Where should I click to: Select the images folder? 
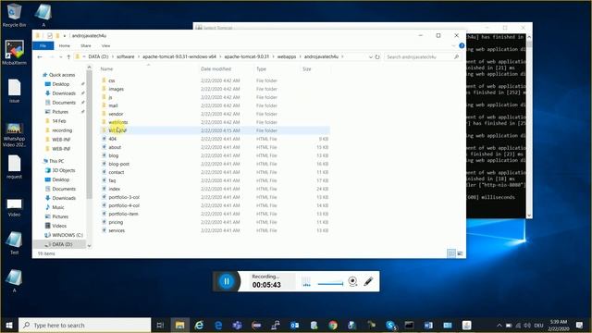point(116,89)
